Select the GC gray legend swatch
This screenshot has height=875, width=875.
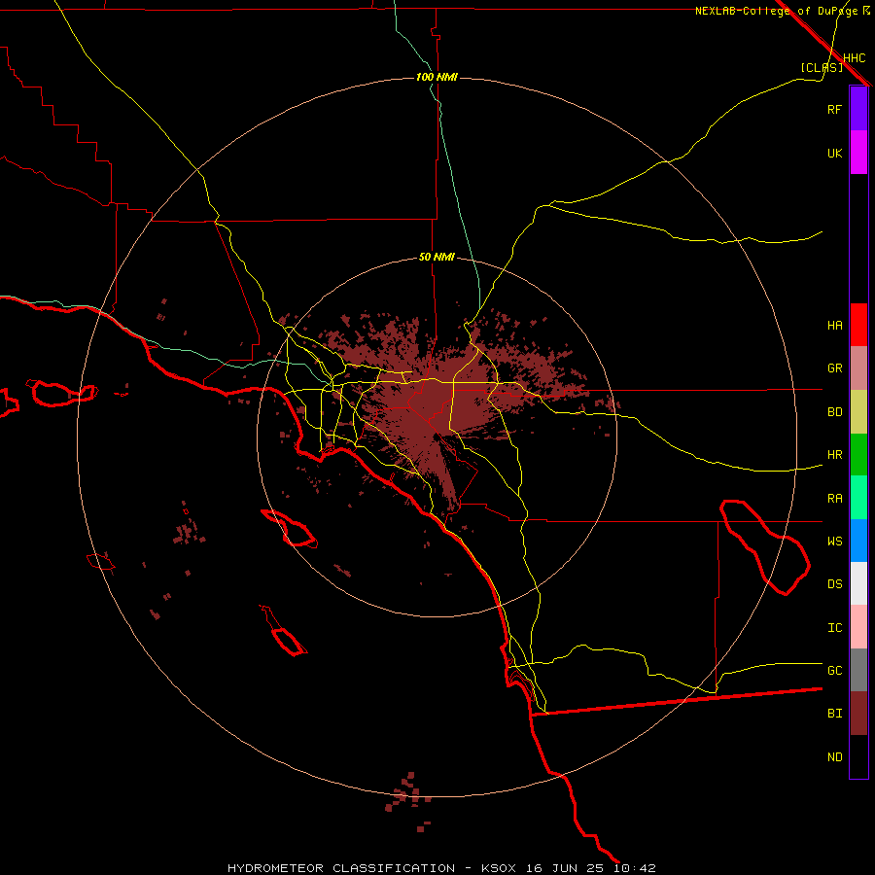pos(858,670)
